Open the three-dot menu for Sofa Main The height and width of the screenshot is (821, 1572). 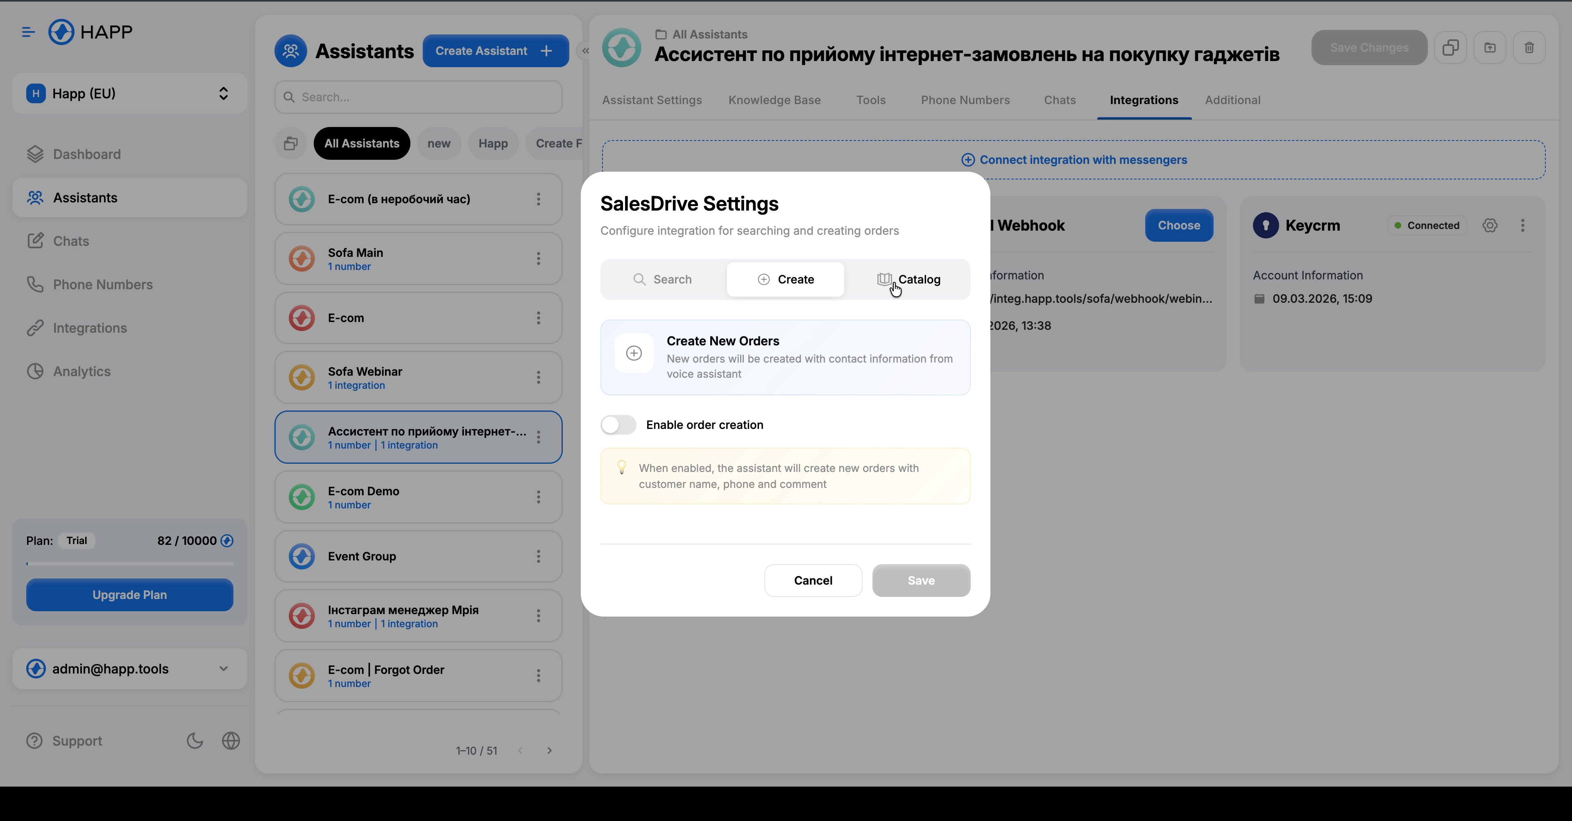[539, 259]
